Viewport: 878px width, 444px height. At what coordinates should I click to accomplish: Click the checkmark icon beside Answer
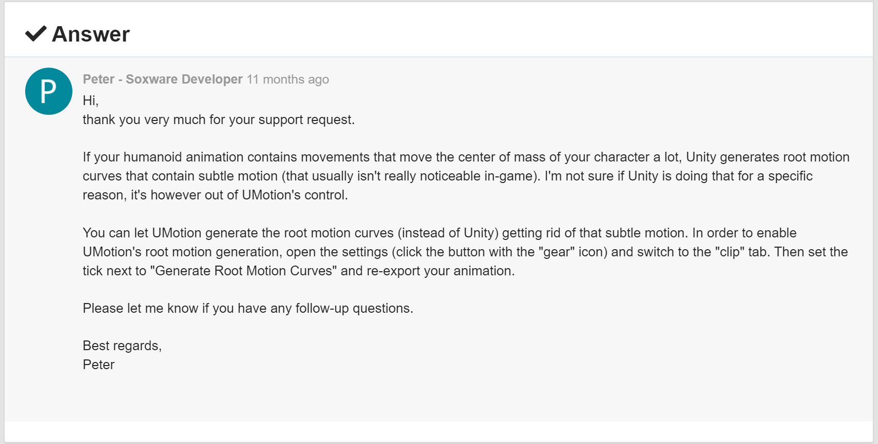click(36, 34)
